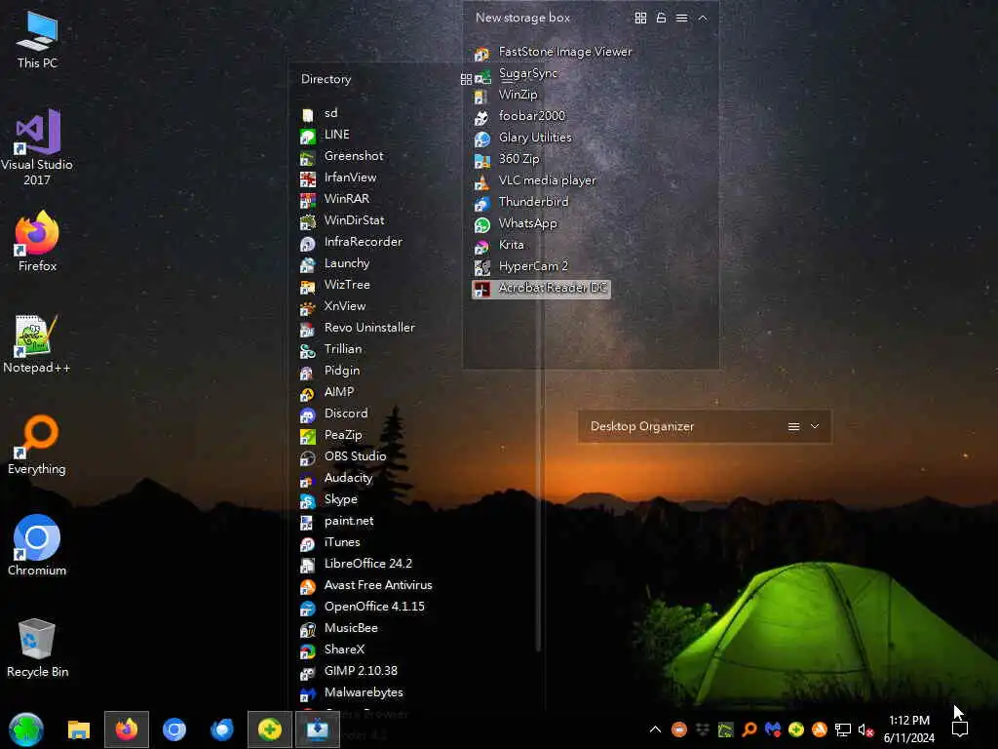
Task: Launch foobar2000 from the storage box
Action: (x=519, y=117)
